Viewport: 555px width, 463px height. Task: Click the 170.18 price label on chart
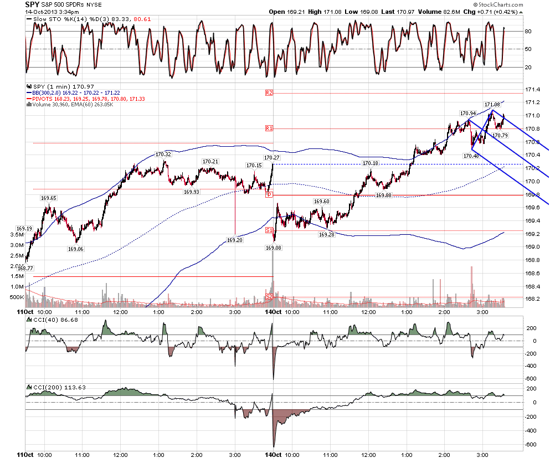tap(370, 163)
